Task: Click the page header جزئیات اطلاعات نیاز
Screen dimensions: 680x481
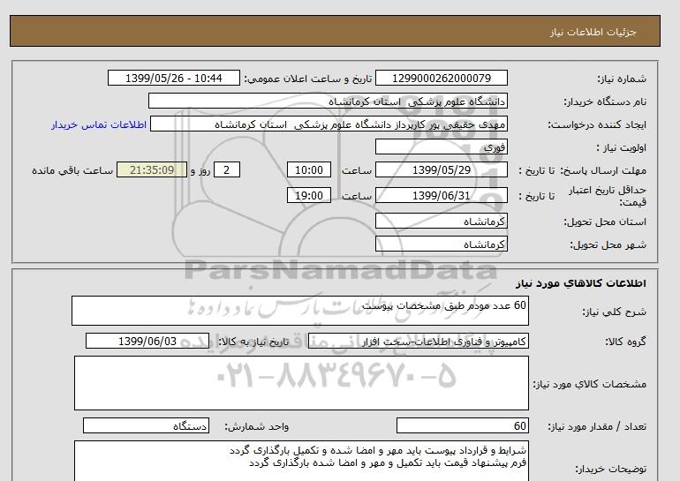Action: (593, 32)
